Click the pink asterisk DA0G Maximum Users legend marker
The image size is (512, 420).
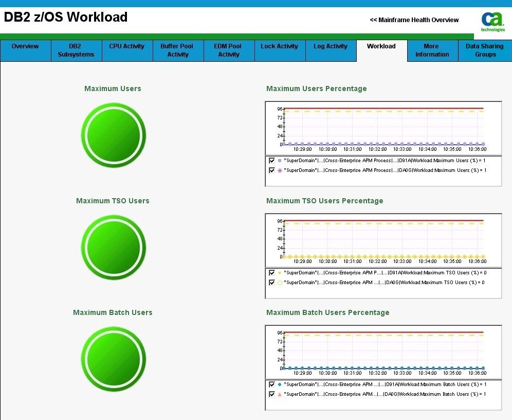[x=280, y=170]
